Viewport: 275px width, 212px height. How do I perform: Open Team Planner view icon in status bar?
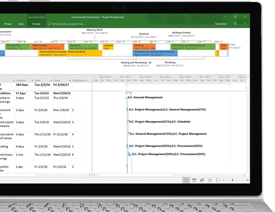pyautogui.click(x=202, y=180)
